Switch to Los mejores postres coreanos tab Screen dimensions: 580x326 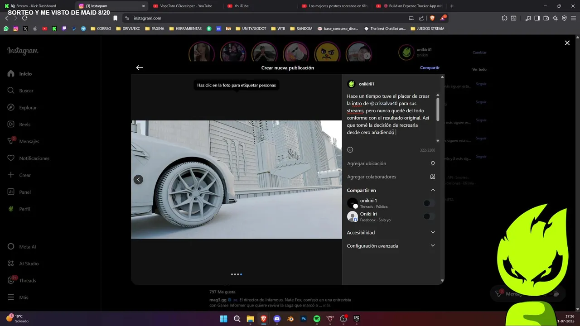(335, 6)
